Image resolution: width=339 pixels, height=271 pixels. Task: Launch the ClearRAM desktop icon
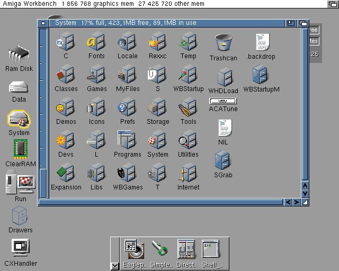coord(21,149)
